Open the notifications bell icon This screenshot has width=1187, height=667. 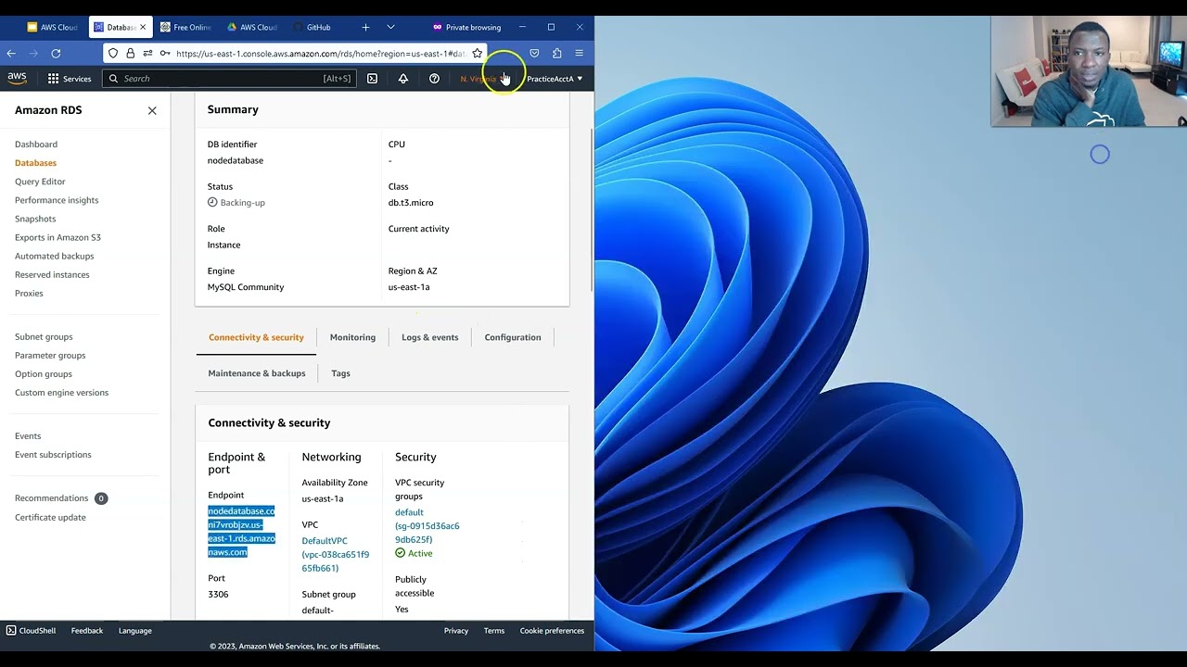[x=403, y=79]
